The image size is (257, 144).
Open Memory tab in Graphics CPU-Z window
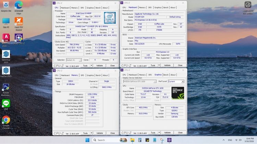click(x=142, y=75)
